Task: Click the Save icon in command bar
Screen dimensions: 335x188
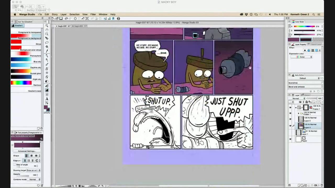Action: click(61, 19)
